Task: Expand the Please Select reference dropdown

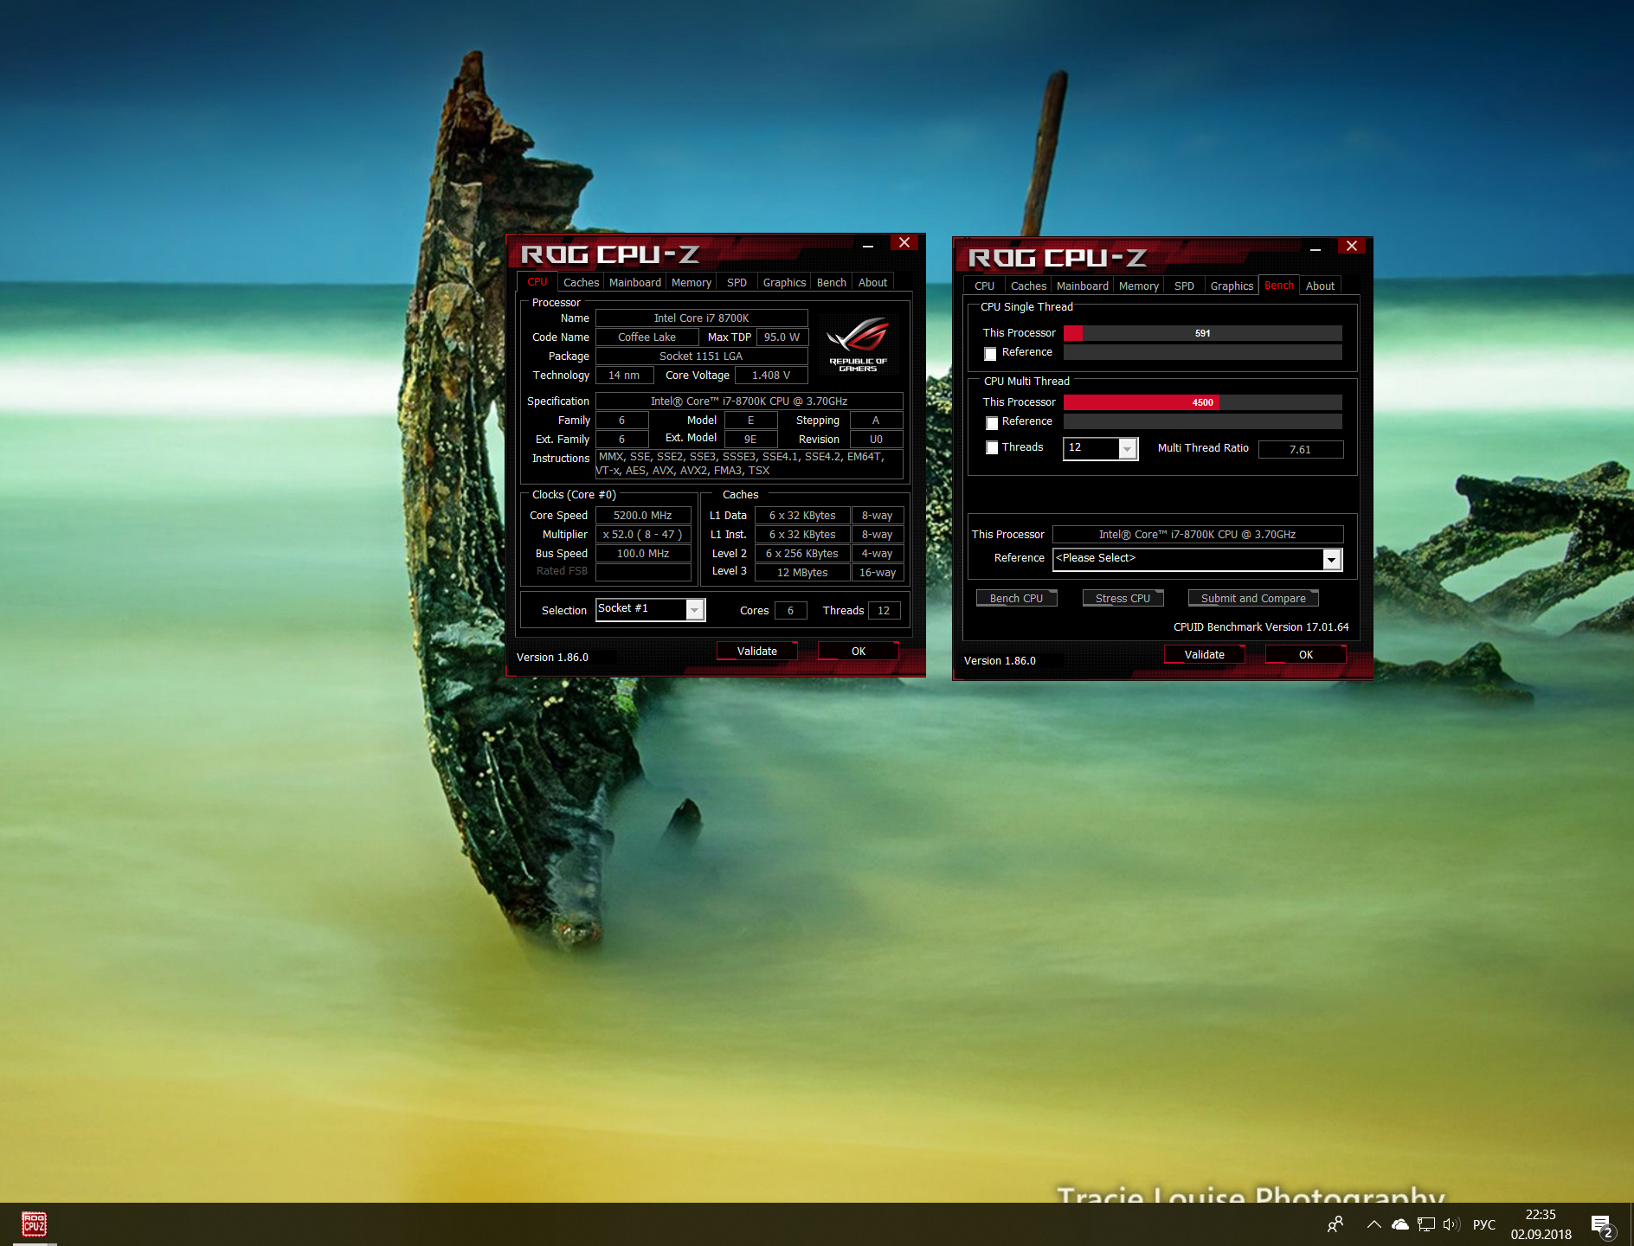Action: tap(1198, 559)
